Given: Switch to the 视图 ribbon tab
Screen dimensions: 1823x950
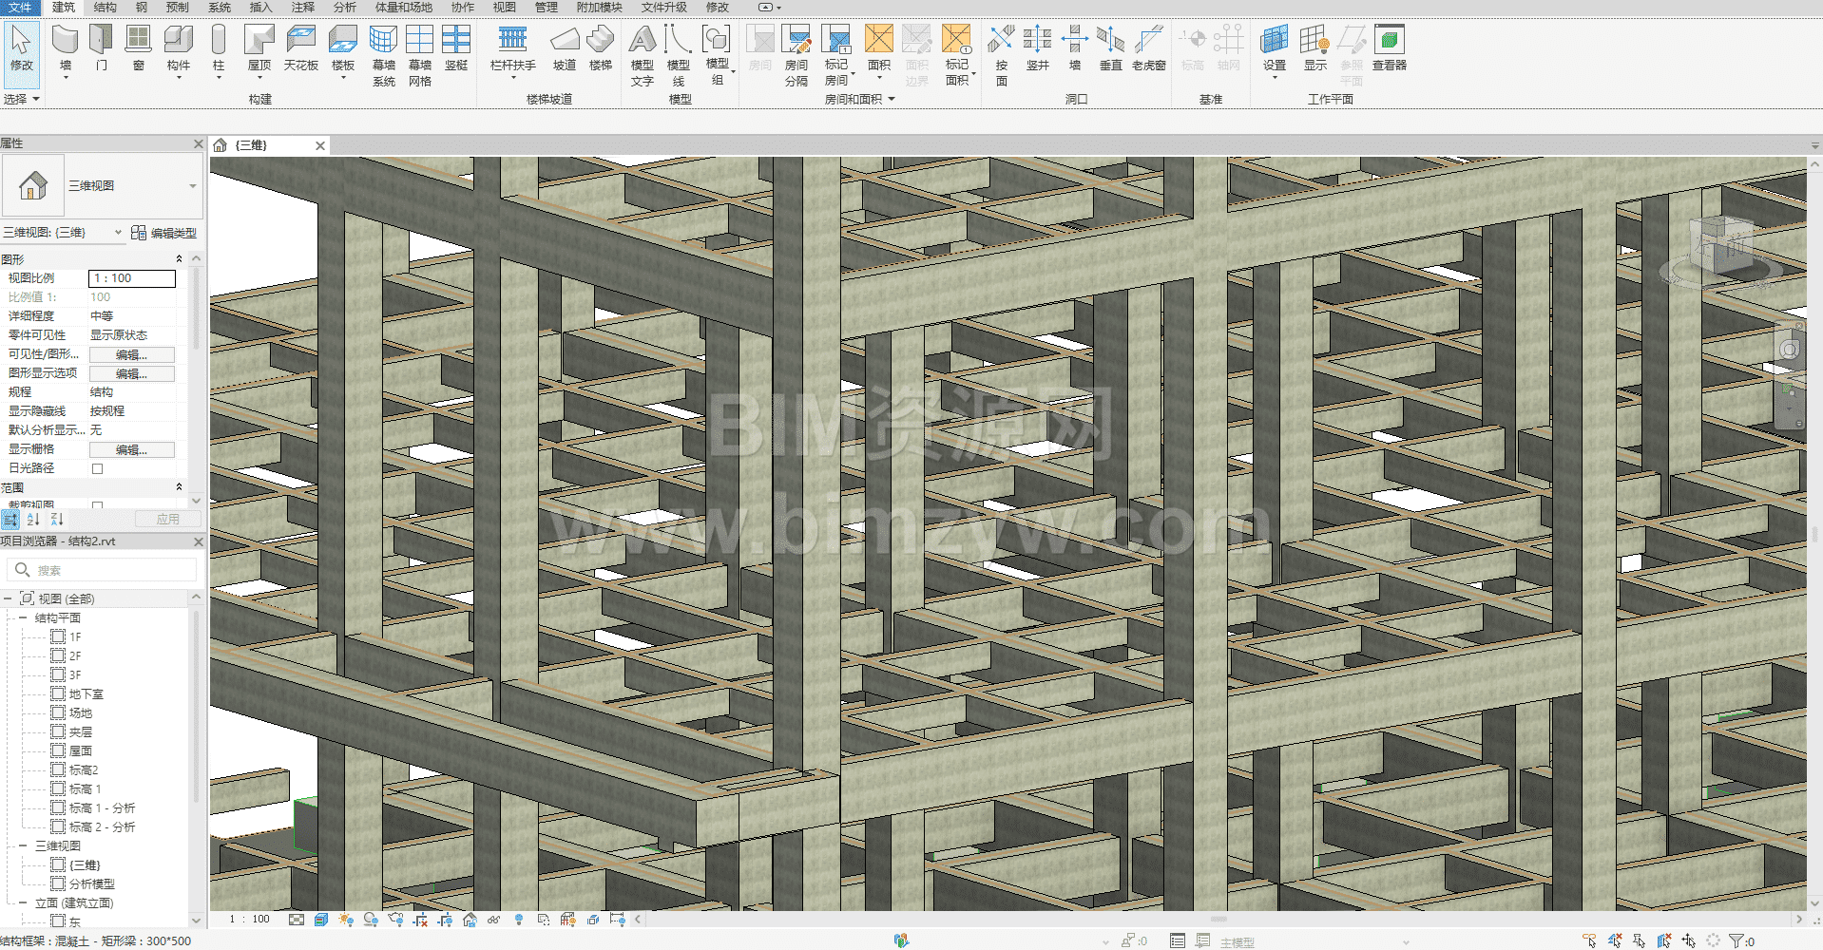Looking at the screenshot, I should pos(504,8).
